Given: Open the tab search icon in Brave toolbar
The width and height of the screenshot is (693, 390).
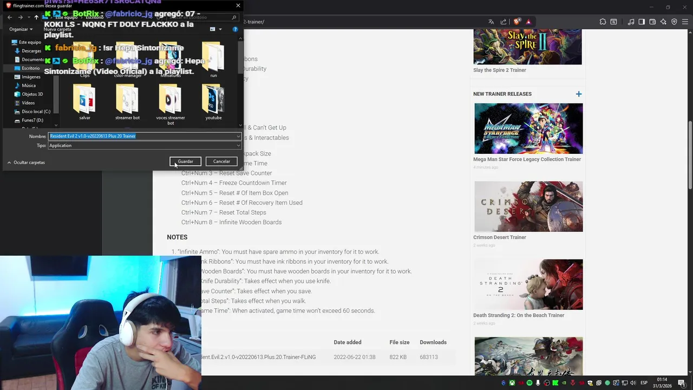Looking at the screenshot, I should pyautogui.click(x=613, y=22).
